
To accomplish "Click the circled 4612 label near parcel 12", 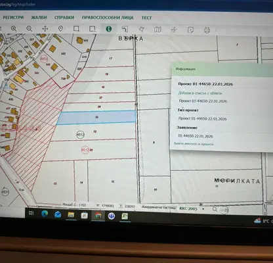I will point(81,135).
